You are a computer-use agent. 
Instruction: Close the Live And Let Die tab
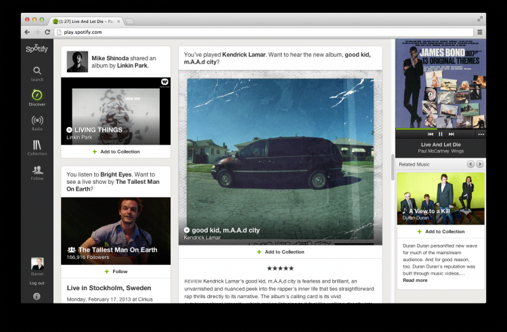coord(118,22)
